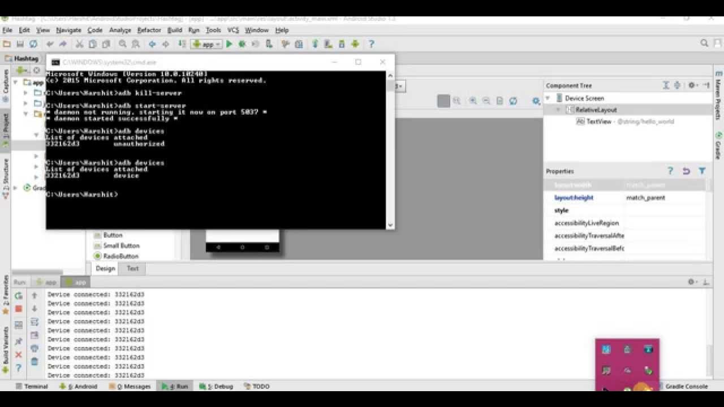Viewport: 724px width, 407px height.
Task: Click the red X close icon in Run panel
Action: tap(19, 355)
